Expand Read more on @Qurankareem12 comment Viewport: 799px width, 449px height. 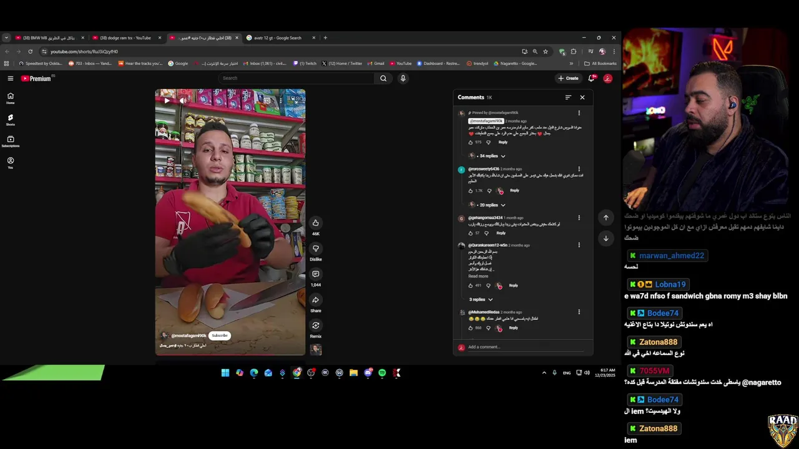tap(478, 276)
